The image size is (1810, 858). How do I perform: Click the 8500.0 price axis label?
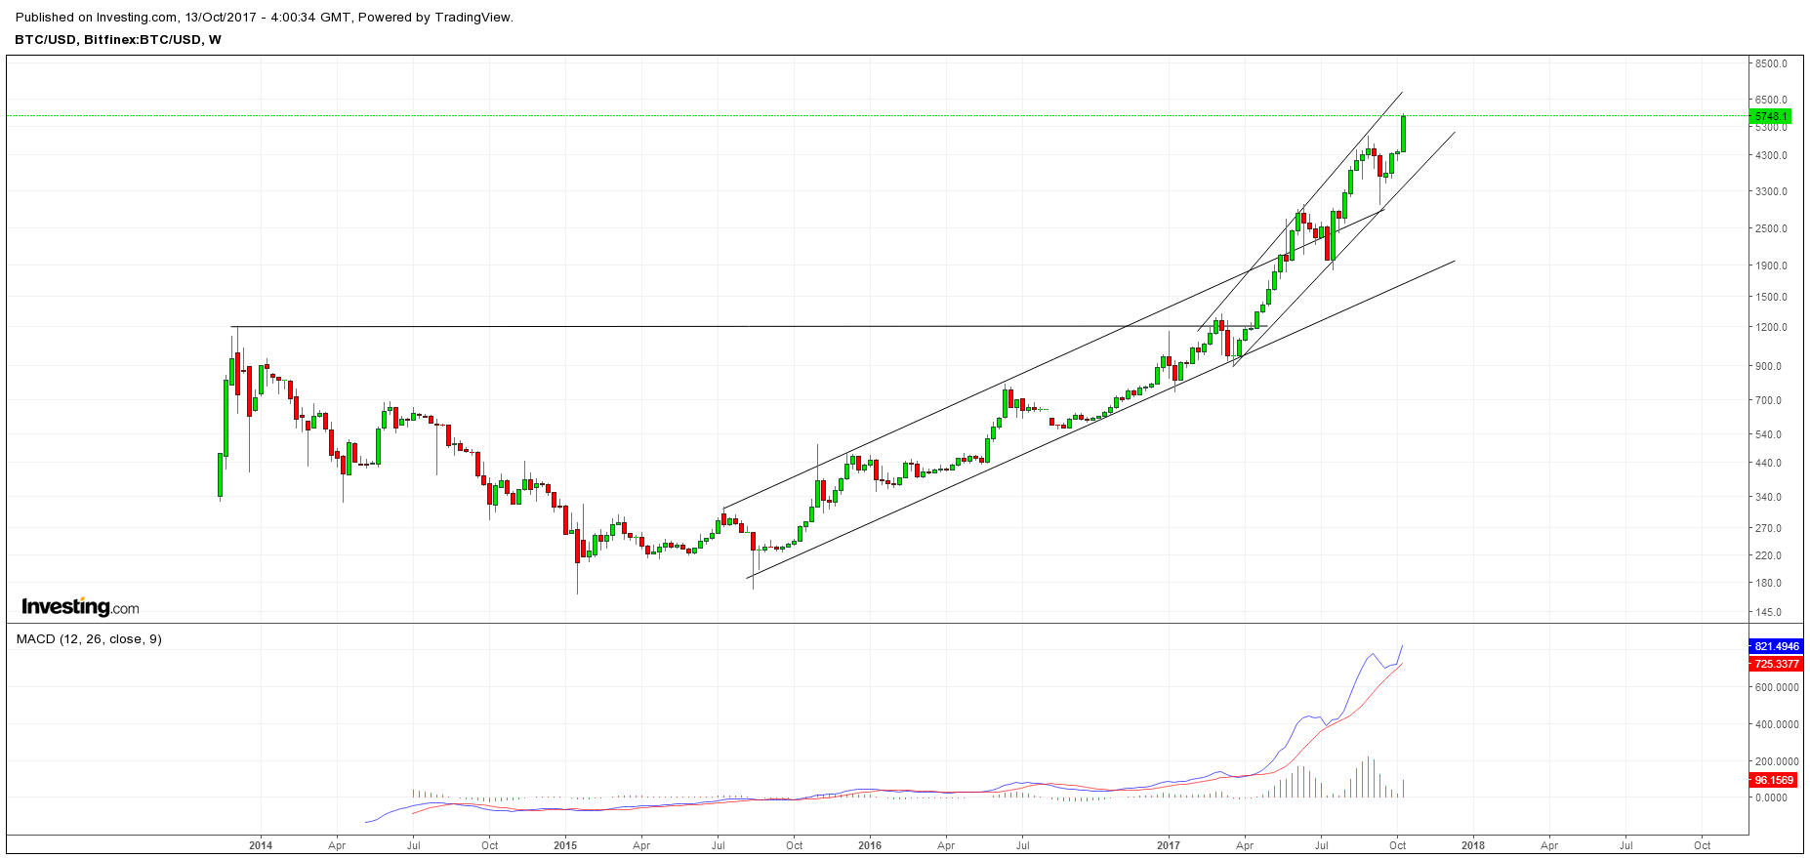tap(1771, 63)
